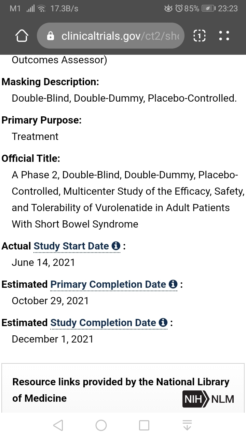Tap the Android back navigation button
The width and height of the screenshot is (246, 438).
point(58,425)
